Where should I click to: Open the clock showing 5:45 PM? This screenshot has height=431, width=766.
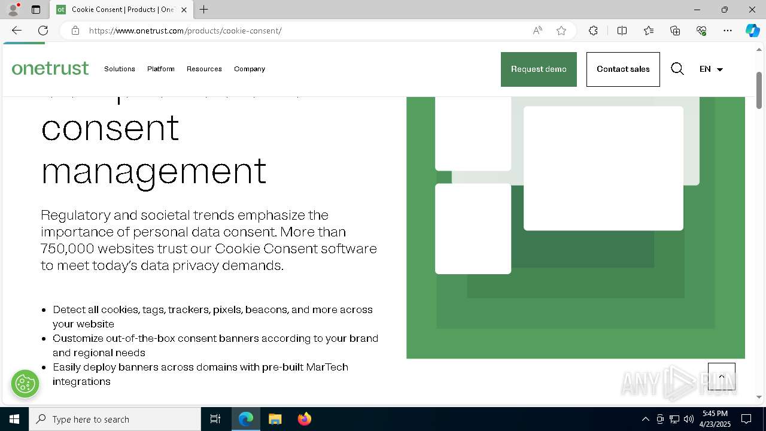(715, 419)
